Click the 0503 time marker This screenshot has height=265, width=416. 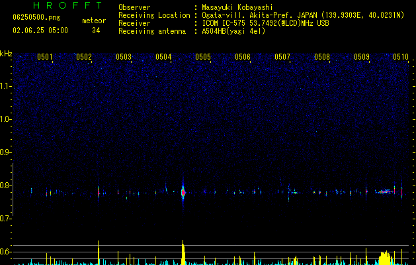coord(124,56)
